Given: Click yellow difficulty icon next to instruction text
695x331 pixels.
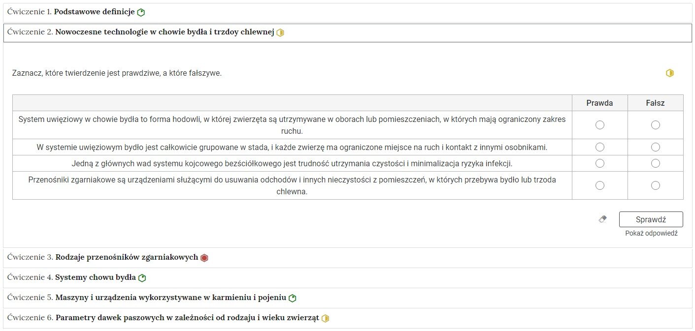Looking at the screenshot, I should click(x=670, y=73).
